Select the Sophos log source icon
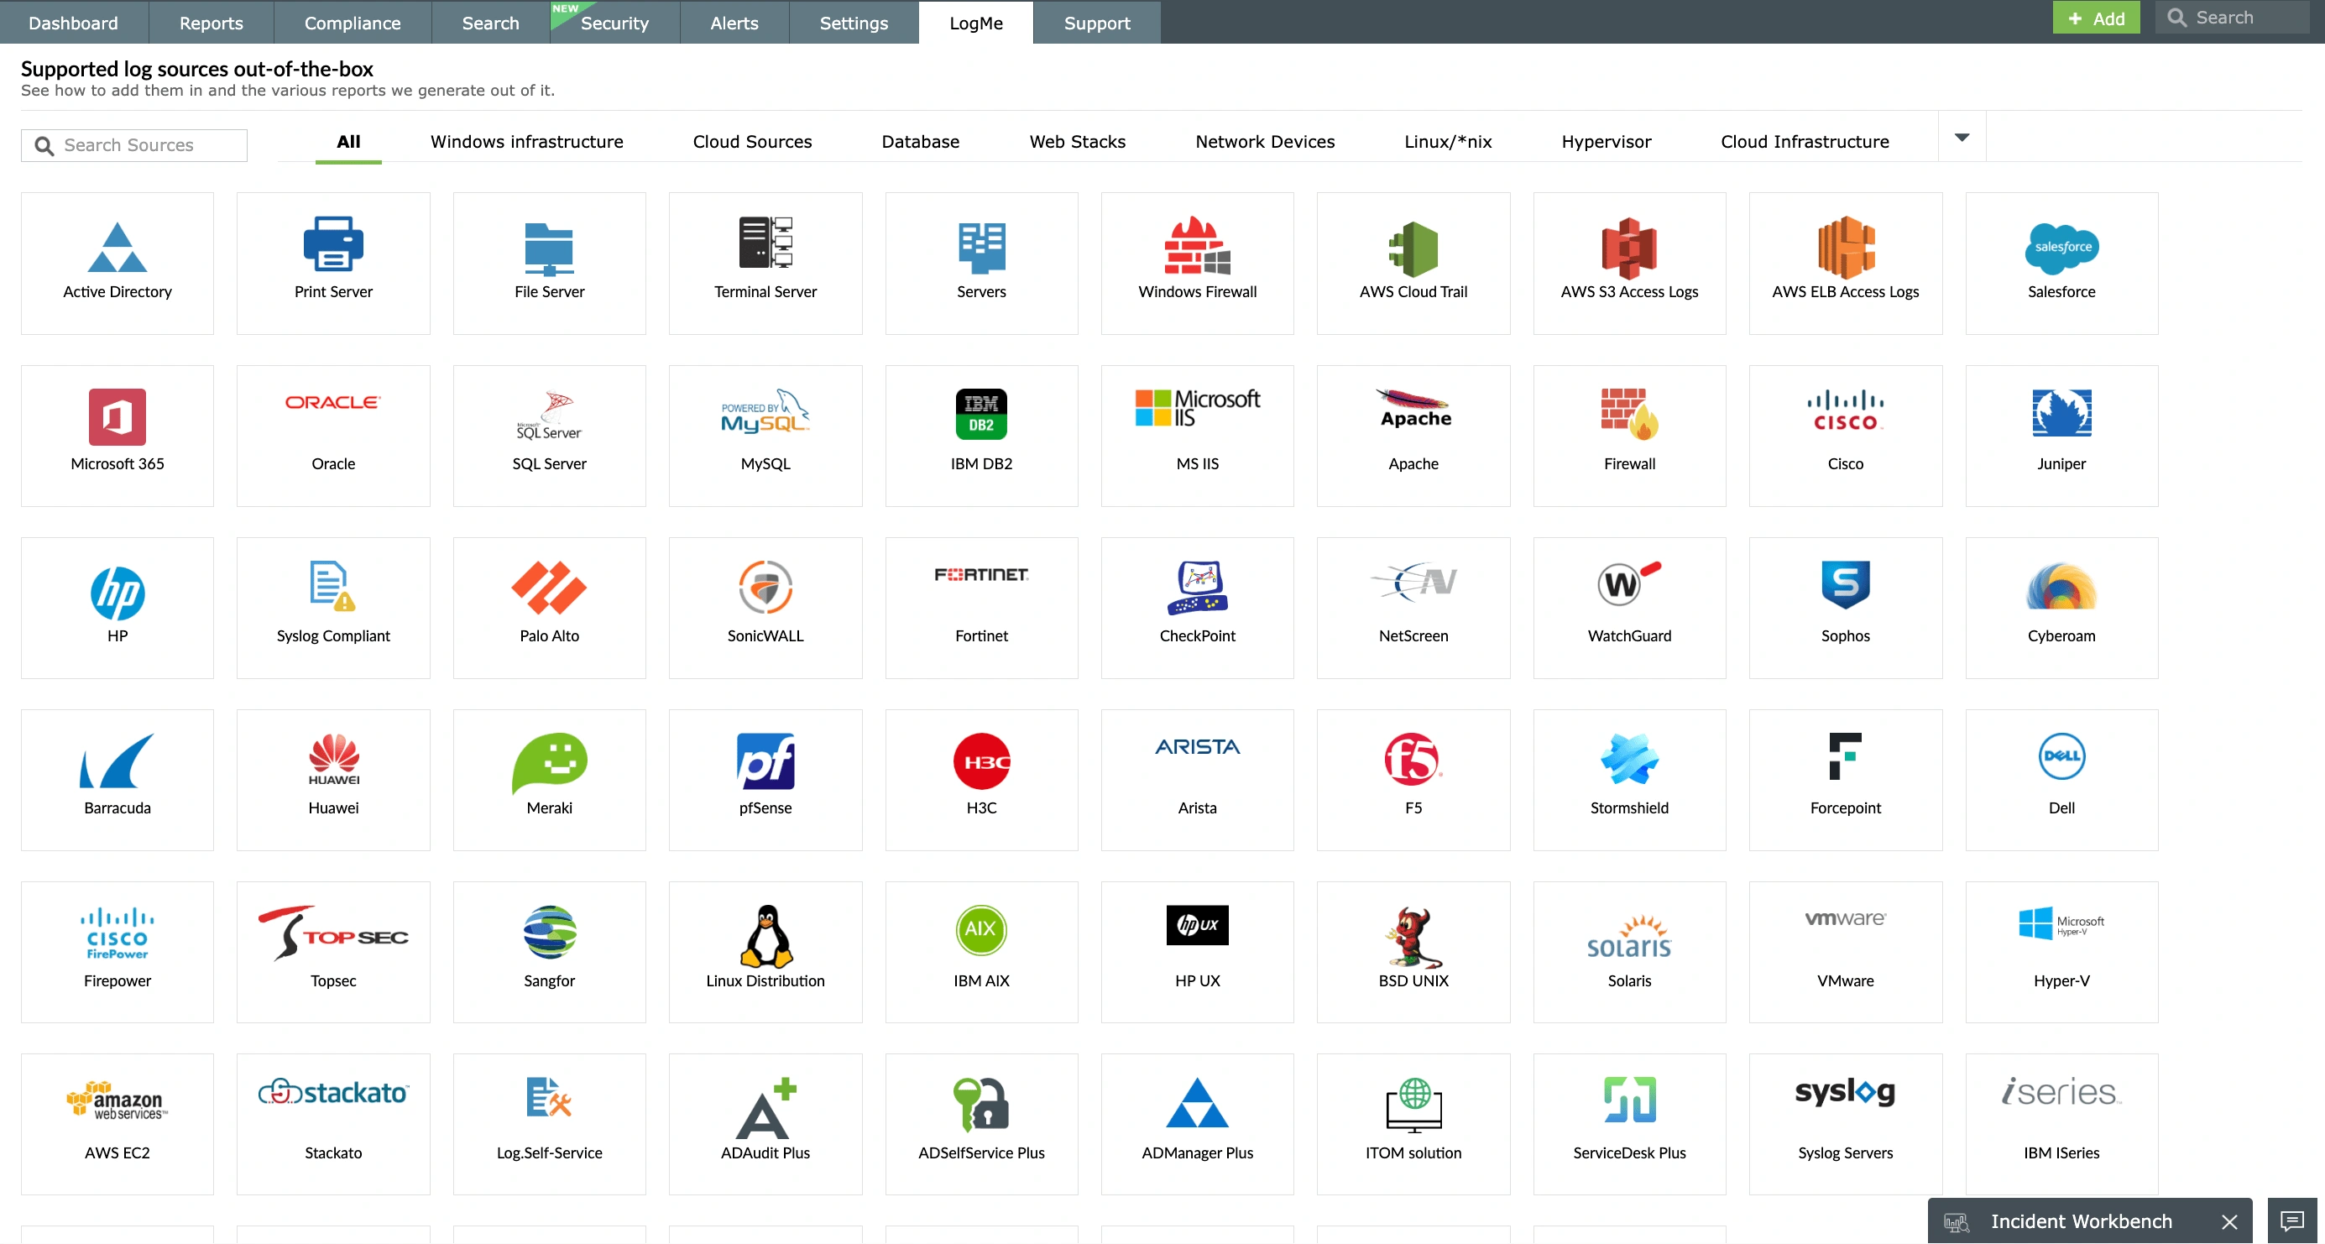2325x1244 pixels. point(1844,585)
